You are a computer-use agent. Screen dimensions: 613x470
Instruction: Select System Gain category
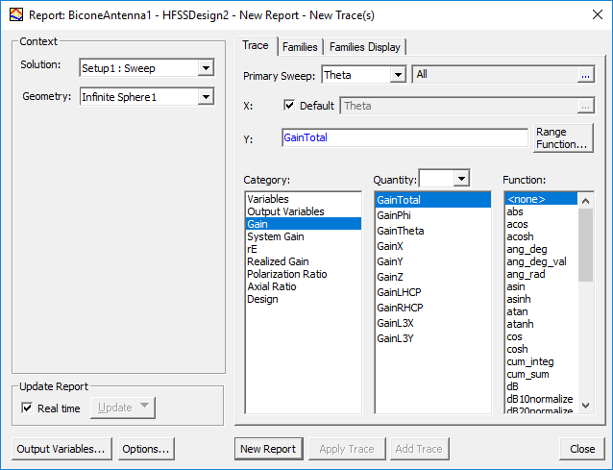304,236
